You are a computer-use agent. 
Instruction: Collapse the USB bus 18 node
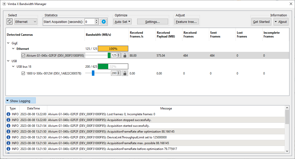[x=13, y=67]
